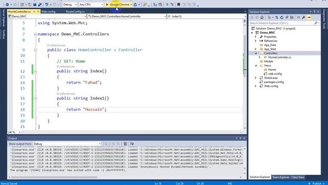Toggle a bookmark with the bookmark toolbar icon
This screenshot has width=328, height=185.
178,5
